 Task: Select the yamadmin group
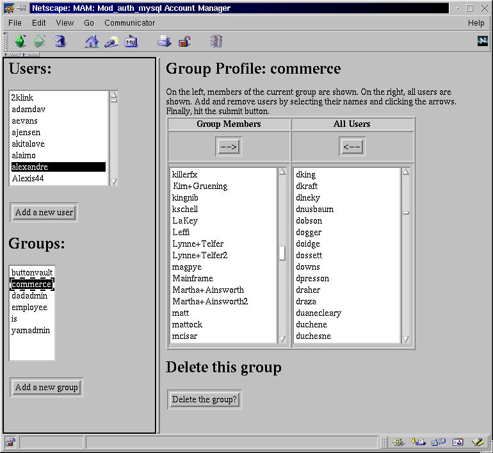pos(32,331)
